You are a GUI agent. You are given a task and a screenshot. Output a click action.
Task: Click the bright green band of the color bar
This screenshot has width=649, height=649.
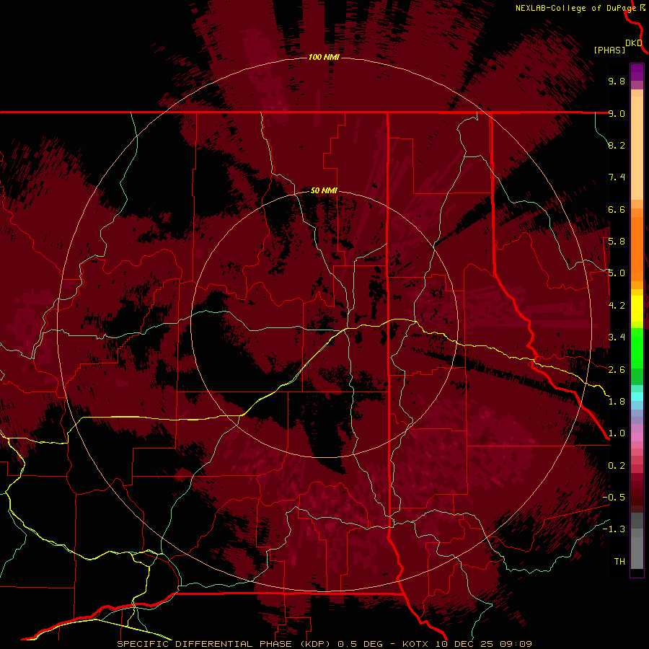click(x=637, y=348)
